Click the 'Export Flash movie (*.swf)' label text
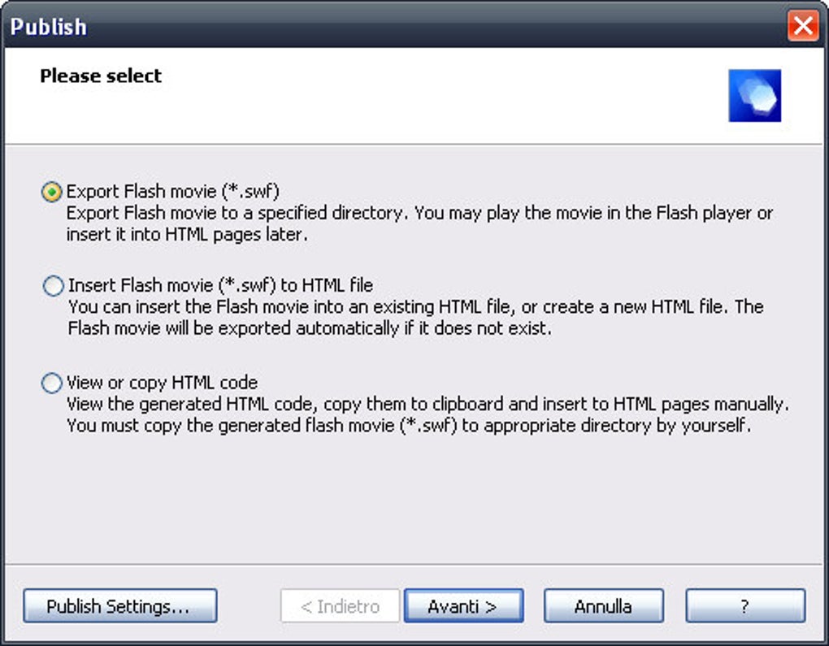 pos(172,193)
